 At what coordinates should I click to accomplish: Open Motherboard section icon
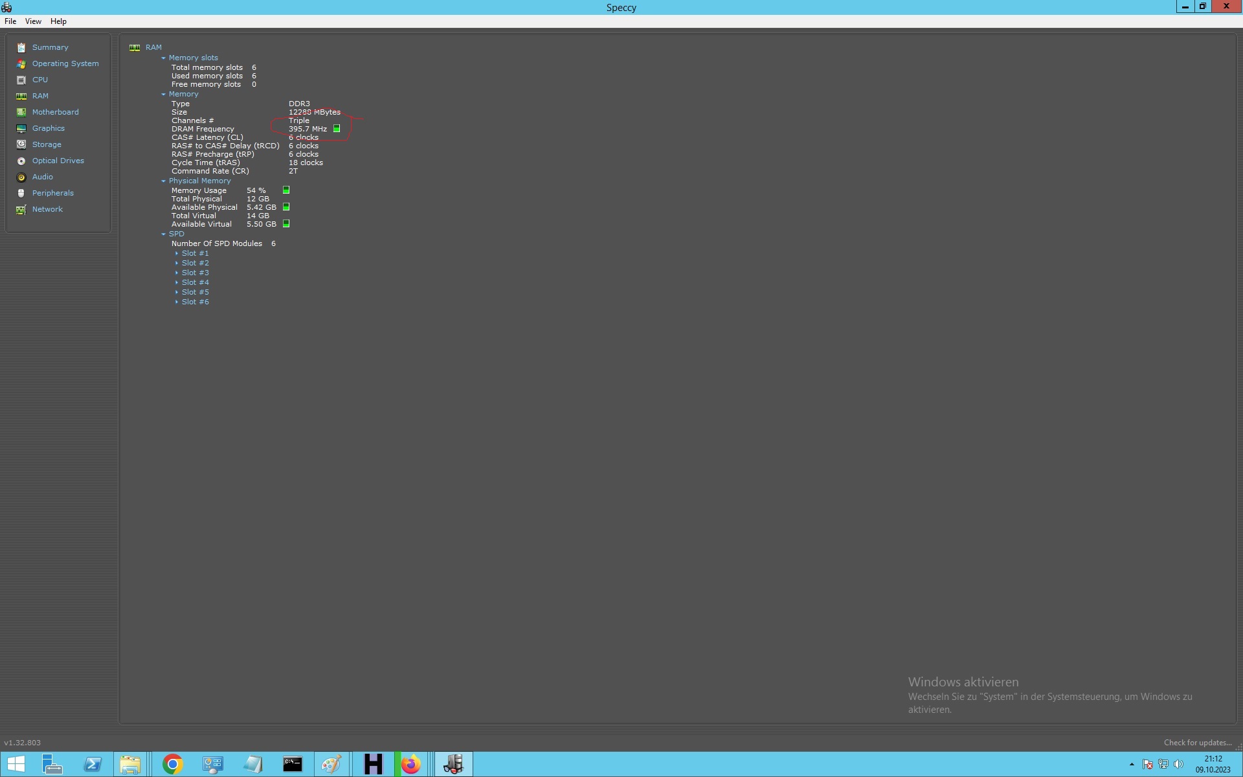tap(21, 112)
